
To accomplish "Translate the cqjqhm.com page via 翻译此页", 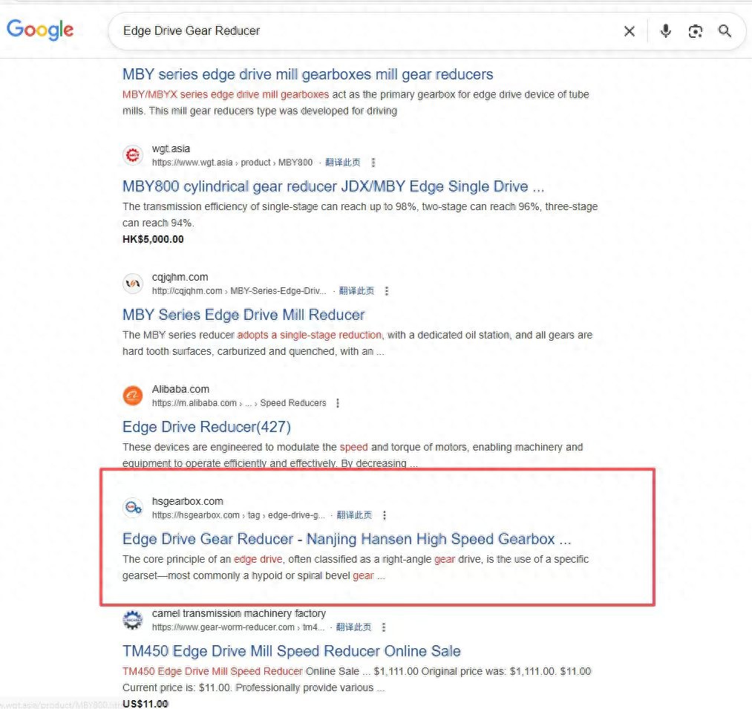I will pos(356,291).
